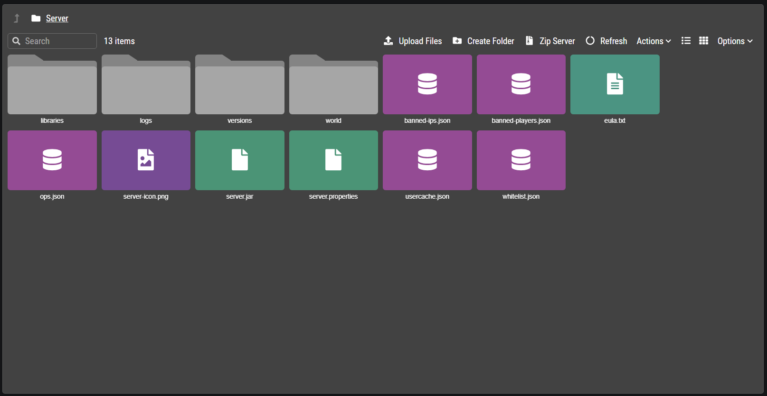767x396 pixels.
Task: Select the eula.txt file tile
Action: 615,84
